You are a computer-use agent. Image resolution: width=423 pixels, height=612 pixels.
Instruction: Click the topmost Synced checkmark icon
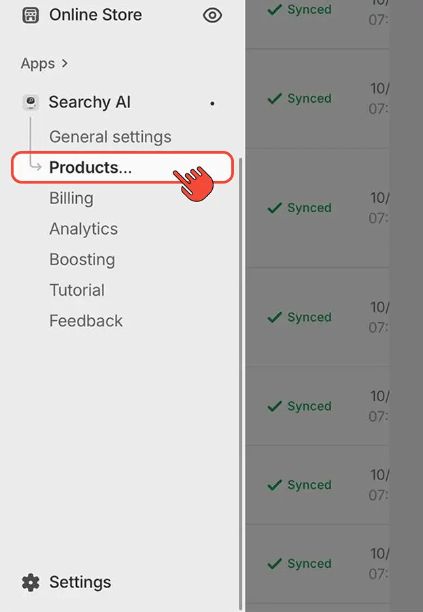(275, 10)
